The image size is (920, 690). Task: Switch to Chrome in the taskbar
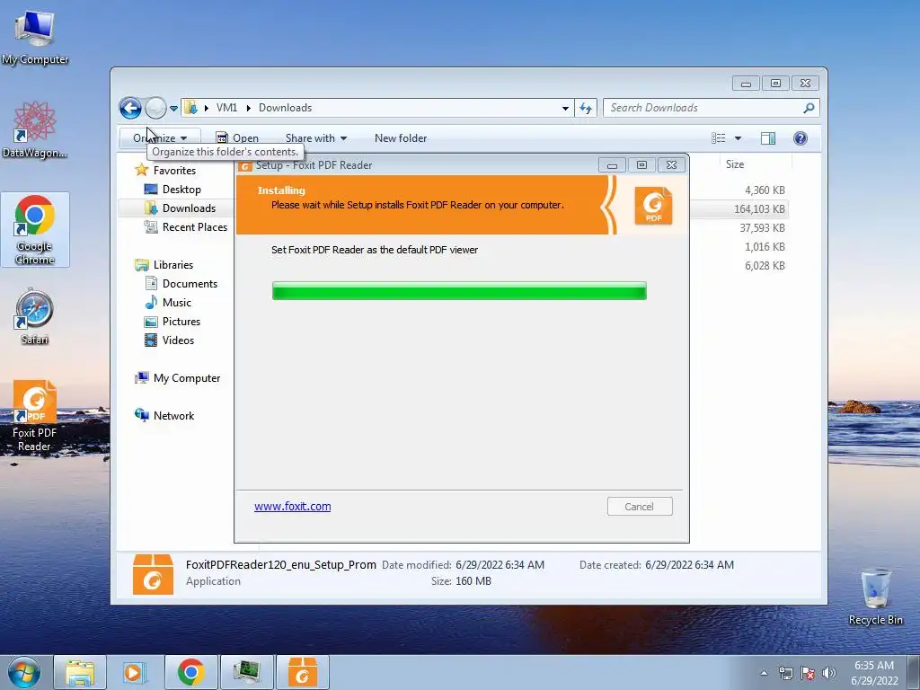[190, 672]
